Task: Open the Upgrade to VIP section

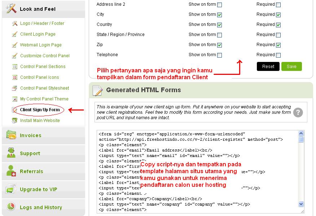Action: [43, 189]
